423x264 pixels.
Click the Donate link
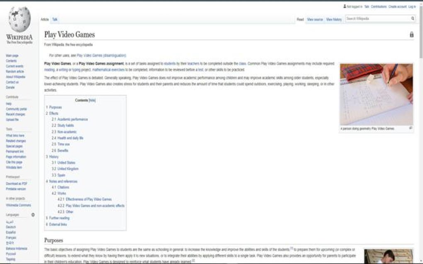click(x=10, y=87)
